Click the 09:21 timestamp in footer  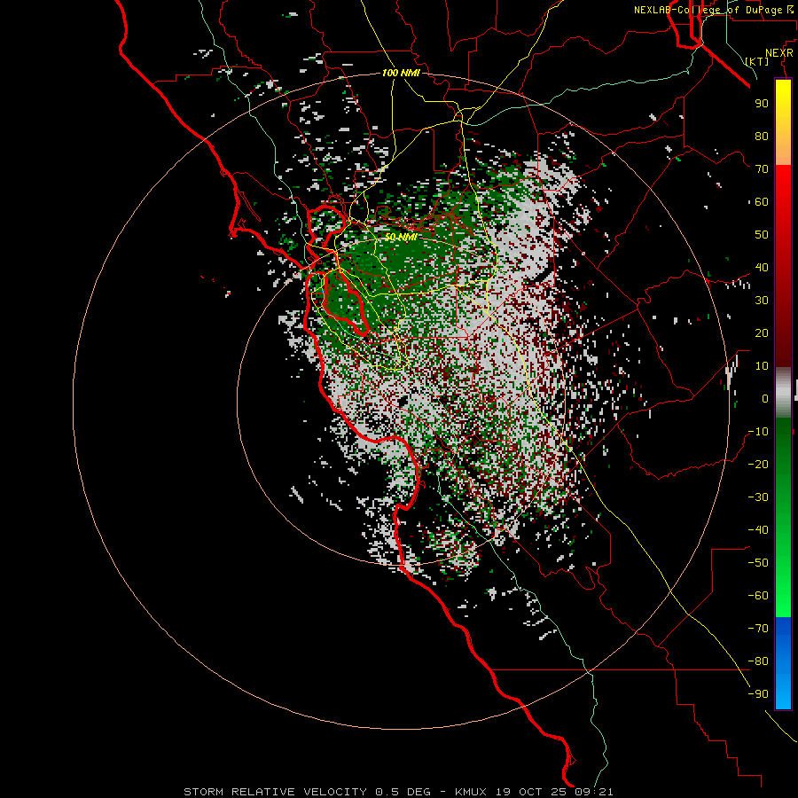(x=593, y=792)
